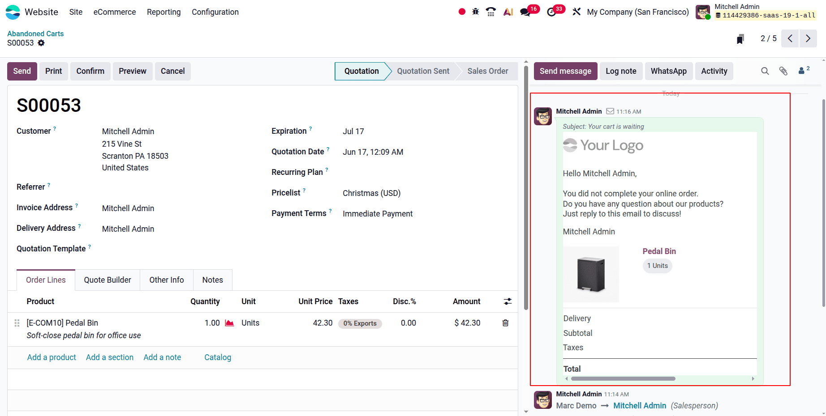Open conversations icon with 16 badge

(525, 12)
